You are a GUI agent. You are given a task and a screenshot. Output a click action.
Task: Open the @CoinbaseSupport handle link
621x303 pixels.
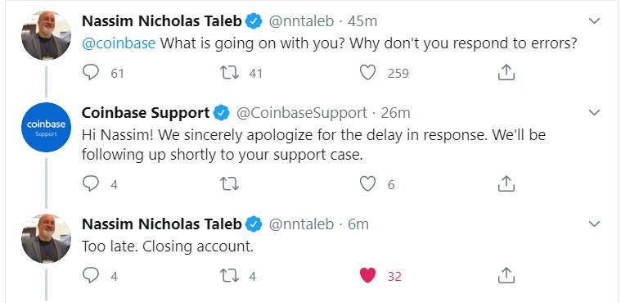[301, 114]
